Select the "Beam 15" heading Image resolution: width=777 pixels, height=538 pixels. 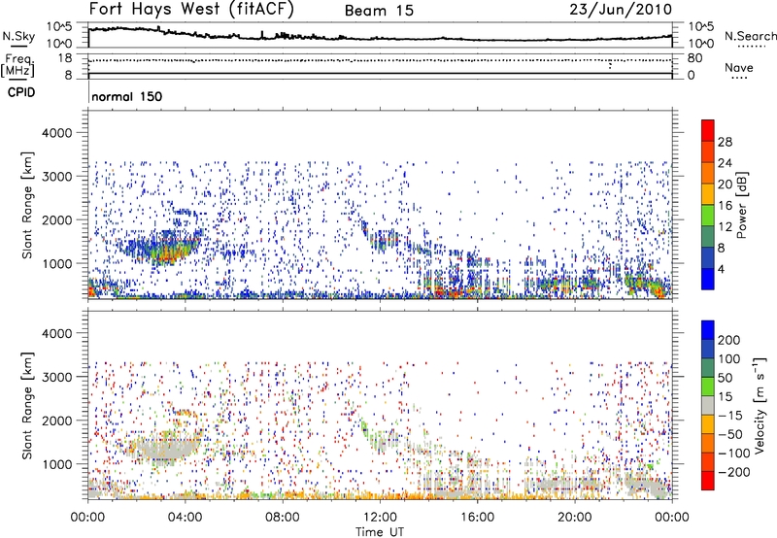pyautogui.click(x=379, y=11)
